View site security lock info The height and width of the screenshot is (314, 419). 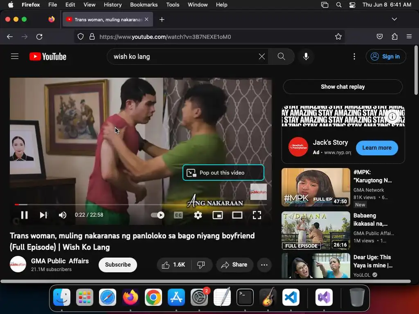click(x=92, y=36)
